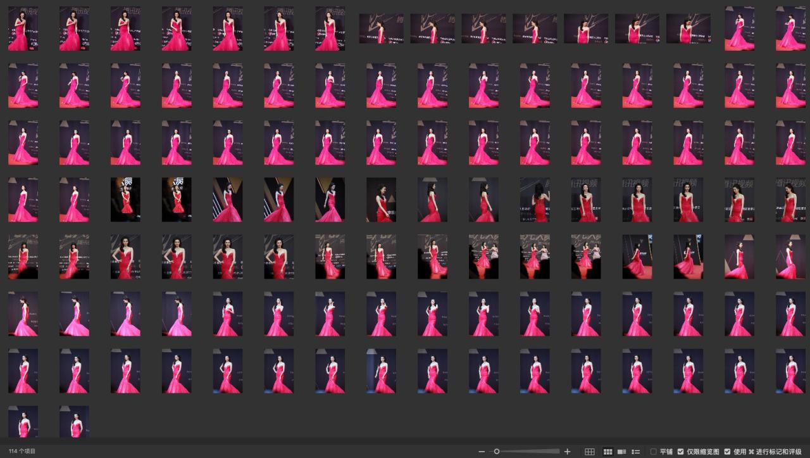Select the last landscape thumbnail in top row
The image size is (810, 458).
(x=688, y=29)
